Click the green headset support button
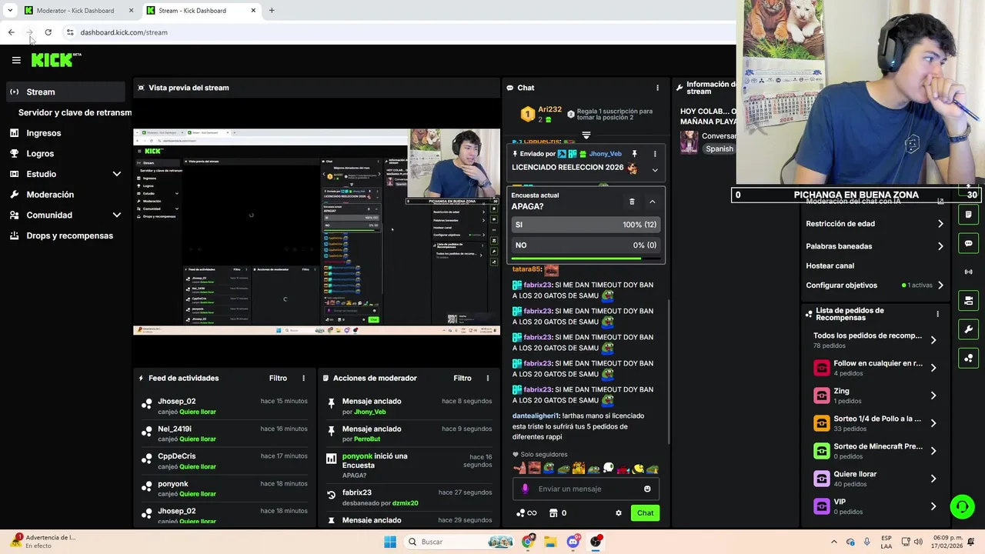This screenshot has height=554, width=985. tap(962, 506)
